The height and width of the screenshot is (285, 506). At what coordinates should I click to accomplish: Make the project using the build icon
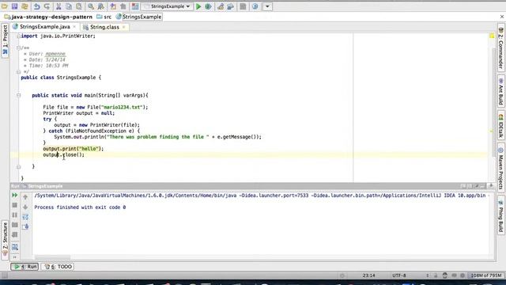pyautogui.click(x=135, y=6)
